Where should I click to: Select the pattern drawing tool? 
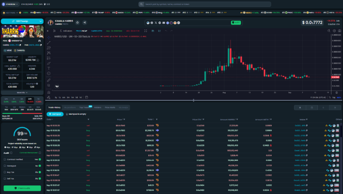coord(49,53)
